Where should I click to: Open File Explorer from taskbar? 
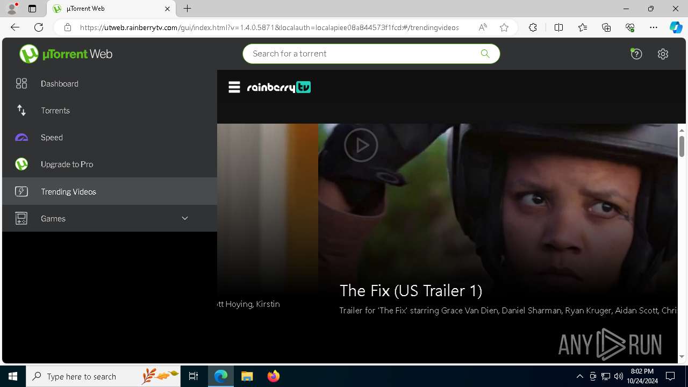[247, 376]
